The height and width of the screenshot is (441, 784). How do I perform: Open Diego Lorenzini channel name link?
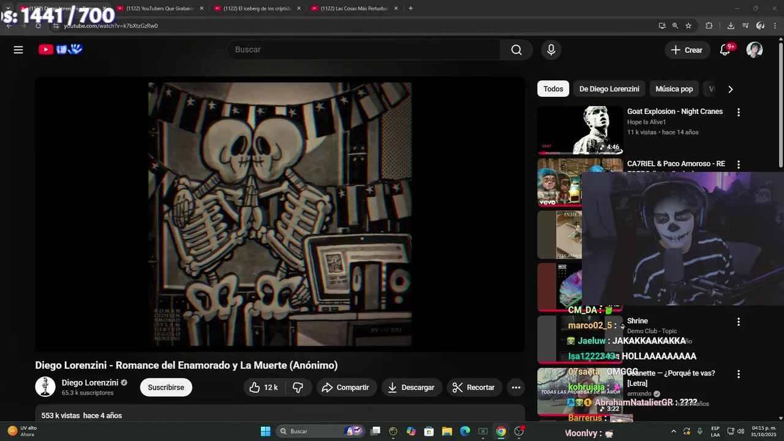click(90, 383)
